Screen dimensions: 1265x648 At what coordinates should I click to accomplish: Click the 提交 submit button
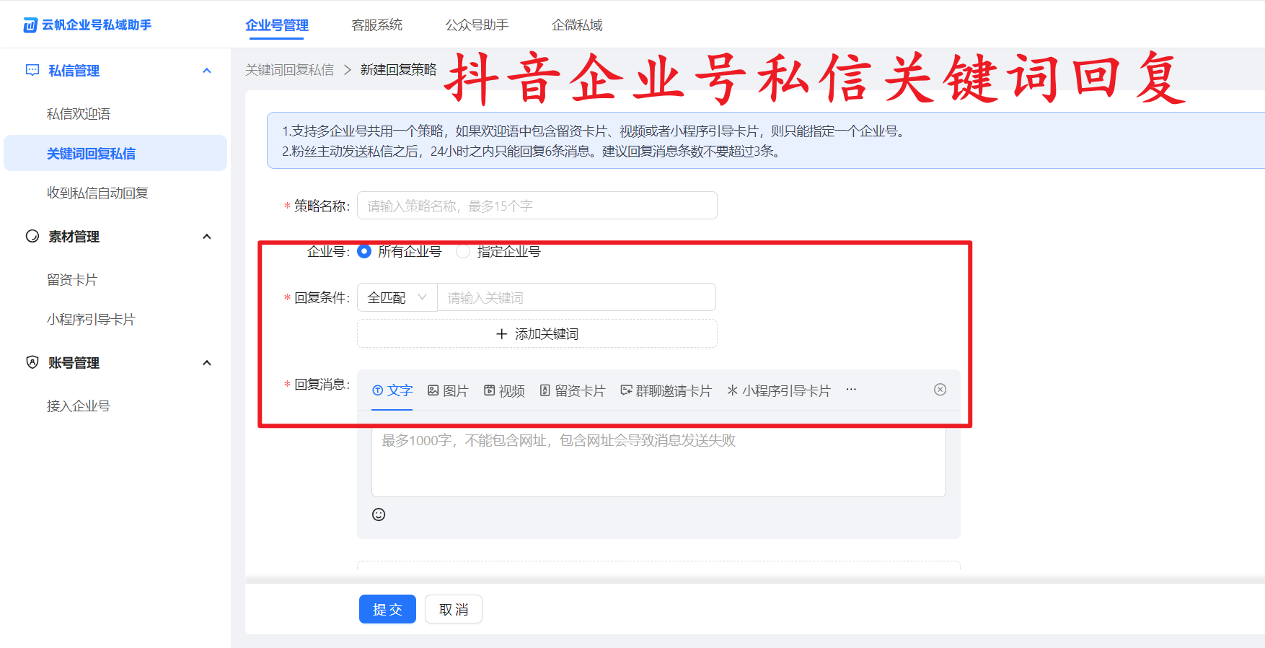387,609
